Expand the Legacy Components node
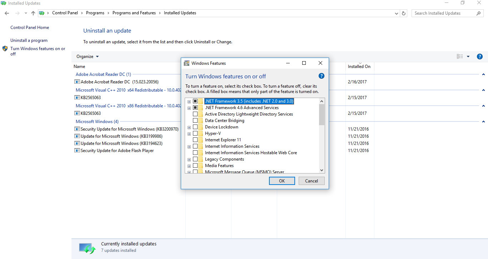 (189, 160)
